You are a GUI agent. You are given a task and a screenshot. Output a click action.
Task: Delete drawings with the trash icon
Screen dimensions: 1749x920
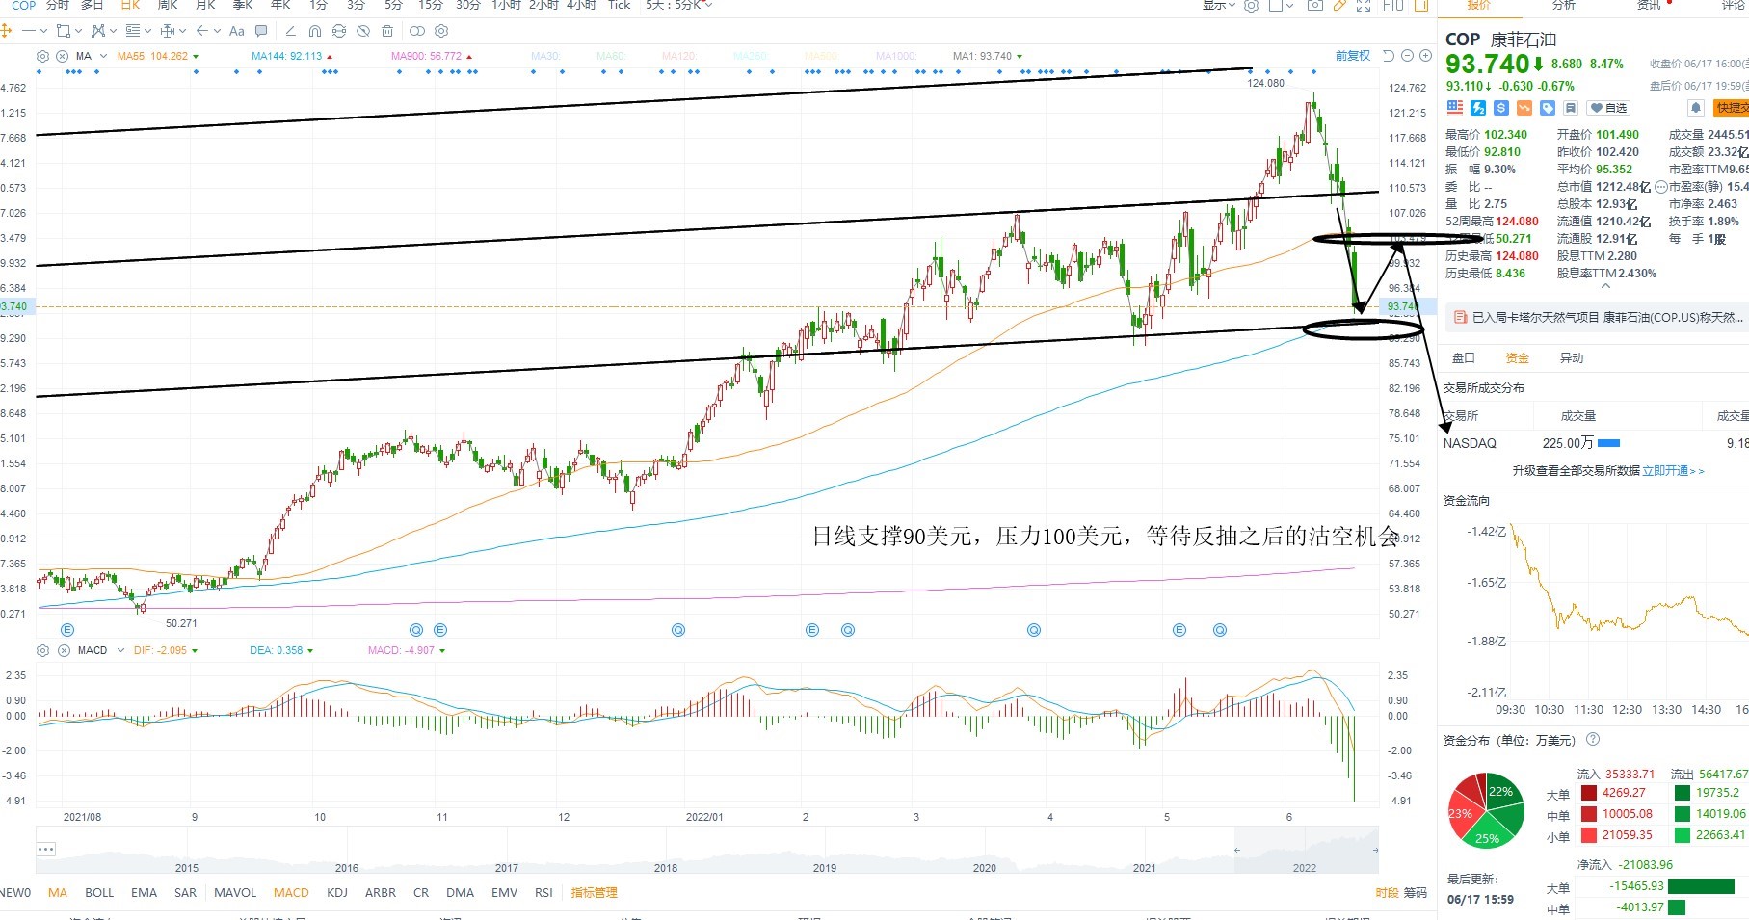pyautogui.click(x=387, y=31)
